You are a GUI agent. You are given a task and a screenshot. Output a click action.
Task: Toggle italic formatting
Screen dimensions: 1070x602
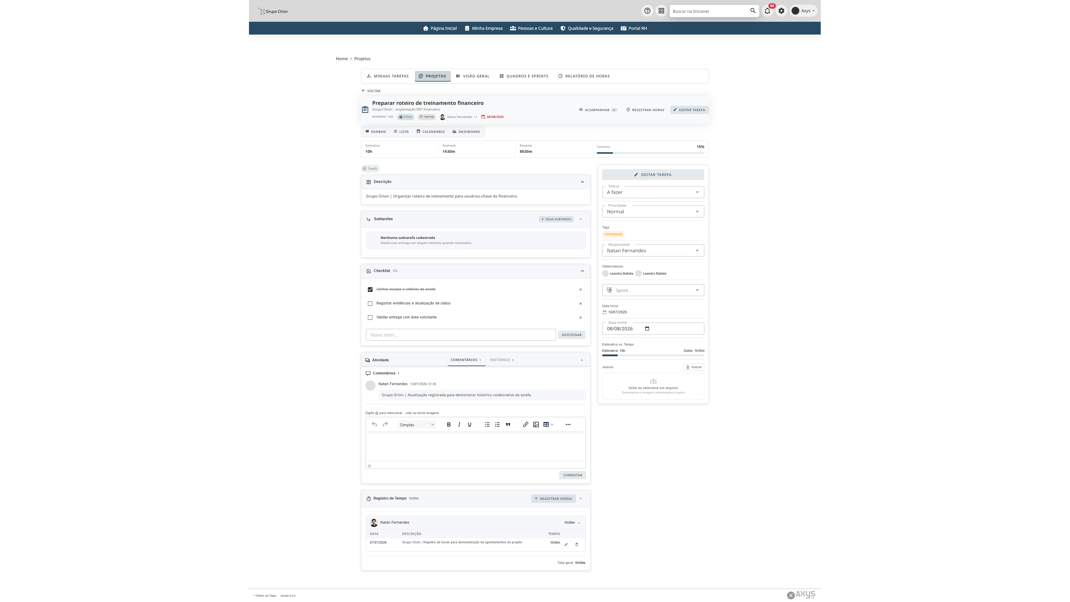[x=459, y=424]
